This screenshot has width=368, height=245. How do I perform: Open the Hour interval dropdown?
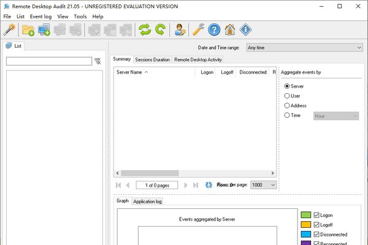(336, 116)
